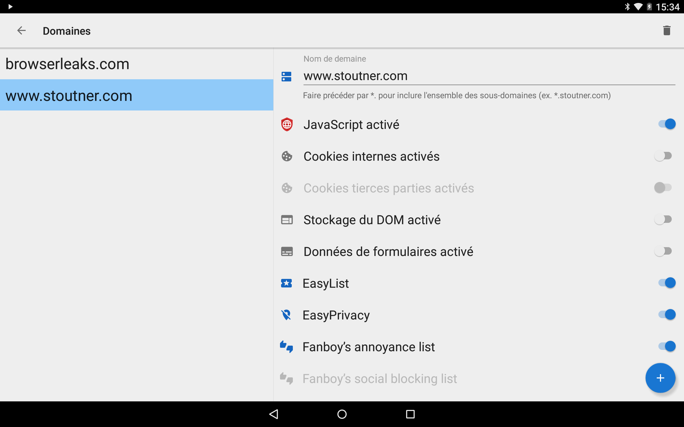The height and width of the screenshot is (427, 684).
Task: Tap the back arrow next to Domaines
Action: tap(21, 30)
